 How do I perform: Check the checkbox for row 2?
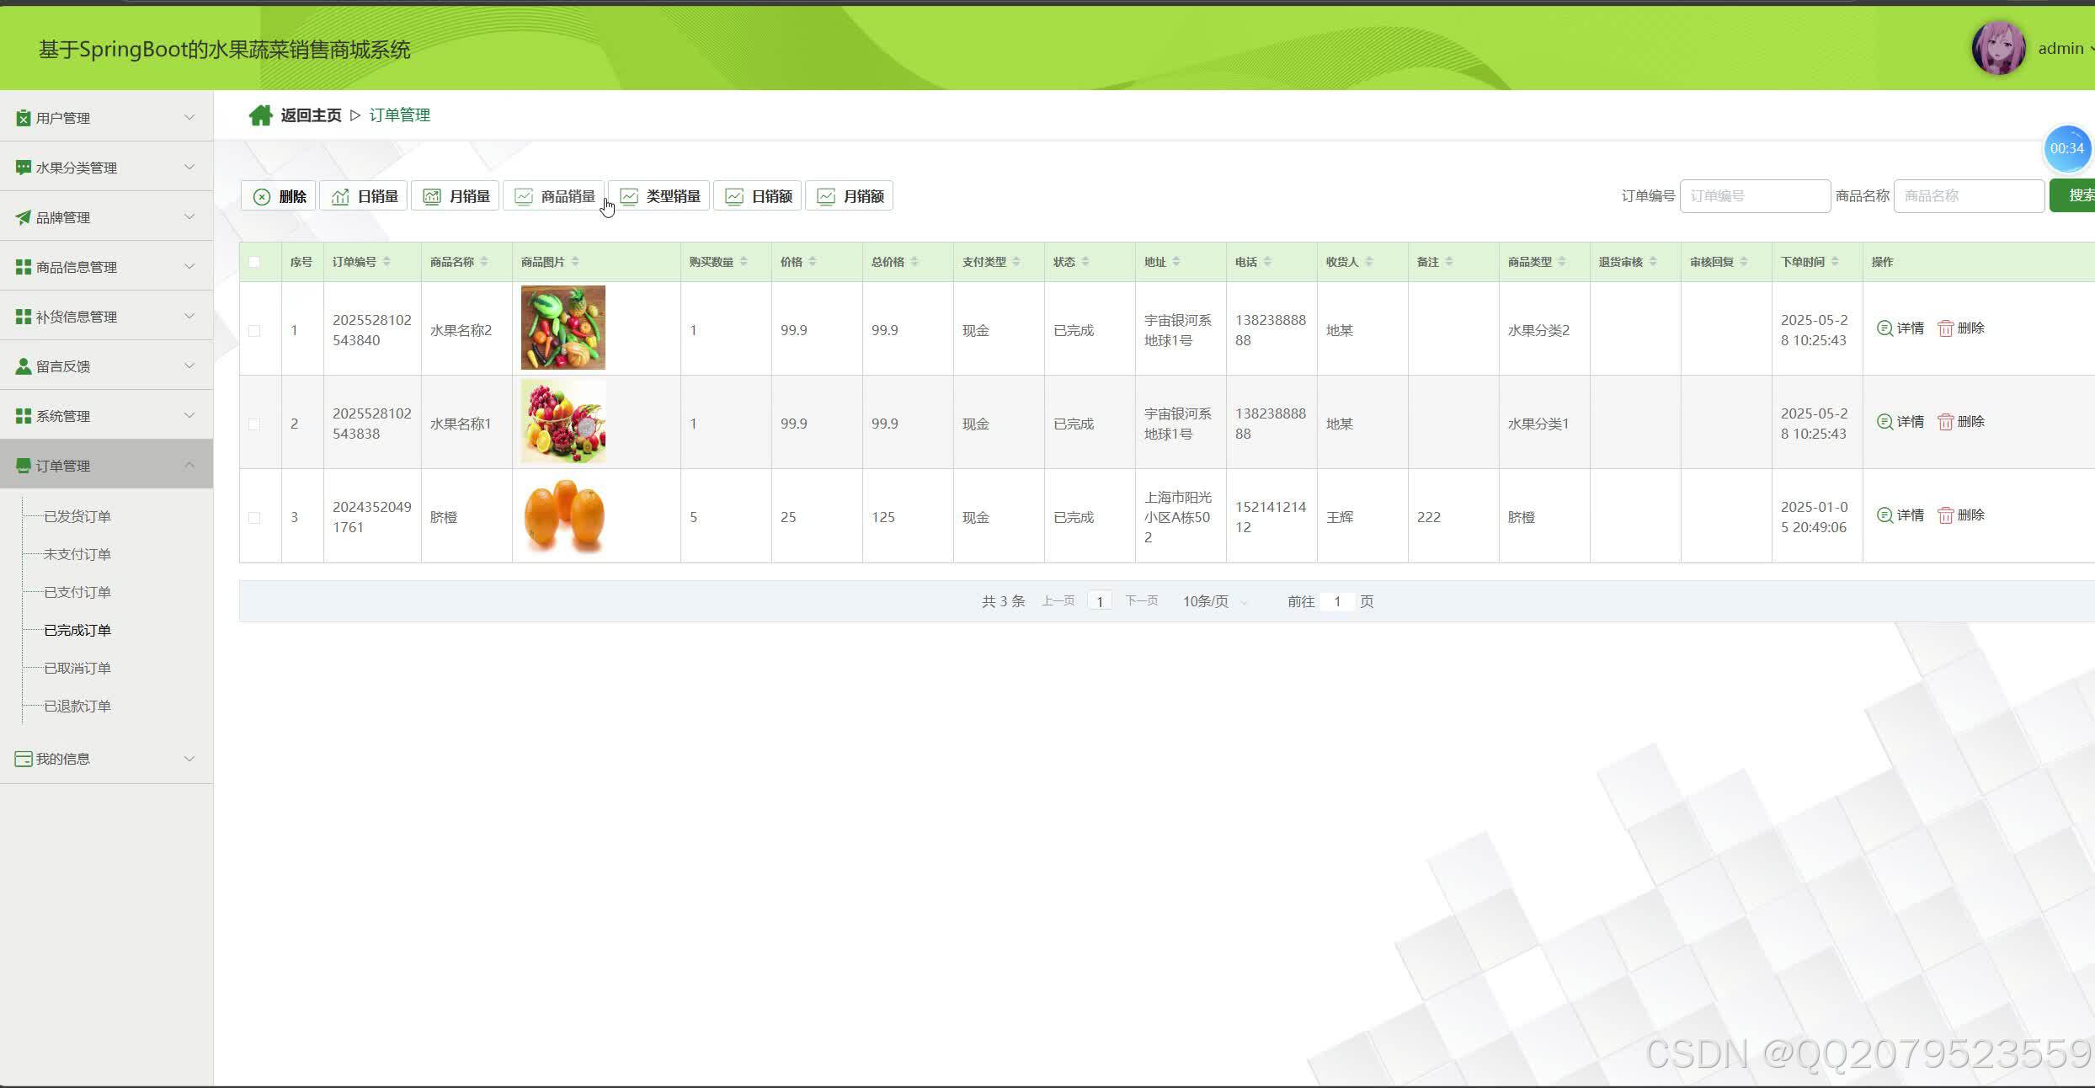point(254,424)
